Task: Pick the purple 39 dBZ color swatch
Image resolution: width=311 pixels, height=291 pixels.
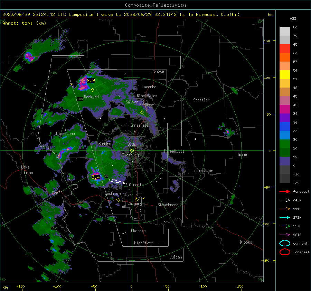Action: pyautogui.click(x=285, y=118)
